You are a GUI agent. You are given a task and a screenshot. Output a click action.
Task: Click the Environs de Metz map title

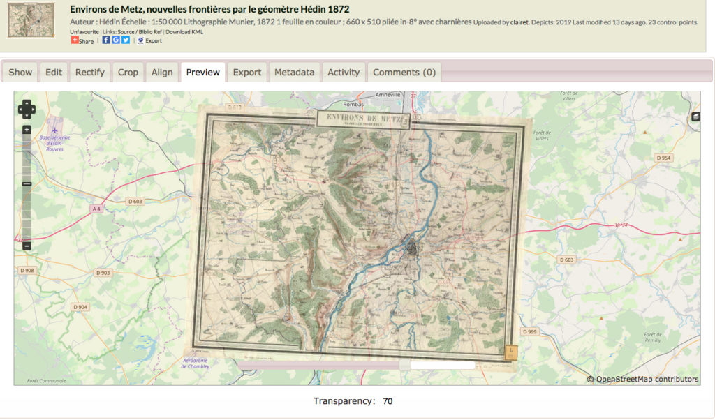[x=209, y=9]
